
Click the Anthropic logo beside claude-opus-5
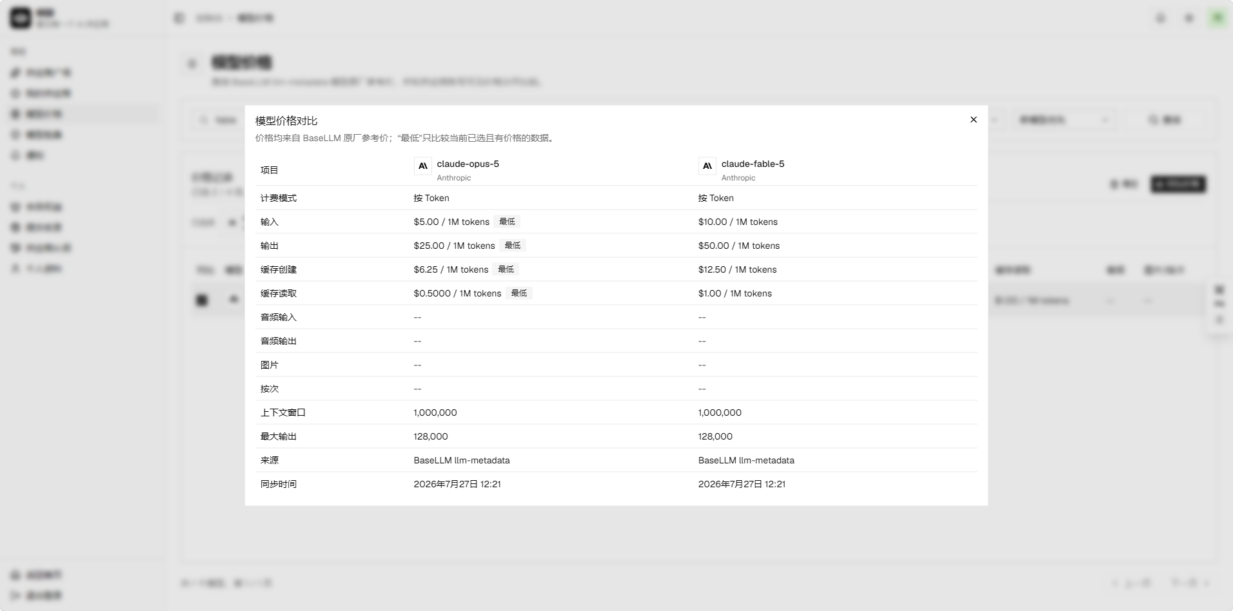coord(423,166)
